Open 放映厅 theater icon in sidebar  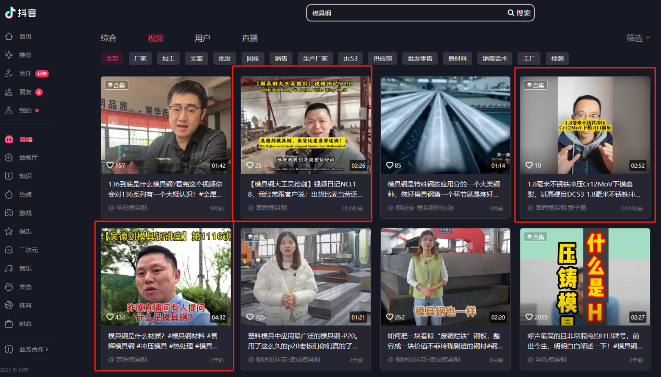click(9, 158)
